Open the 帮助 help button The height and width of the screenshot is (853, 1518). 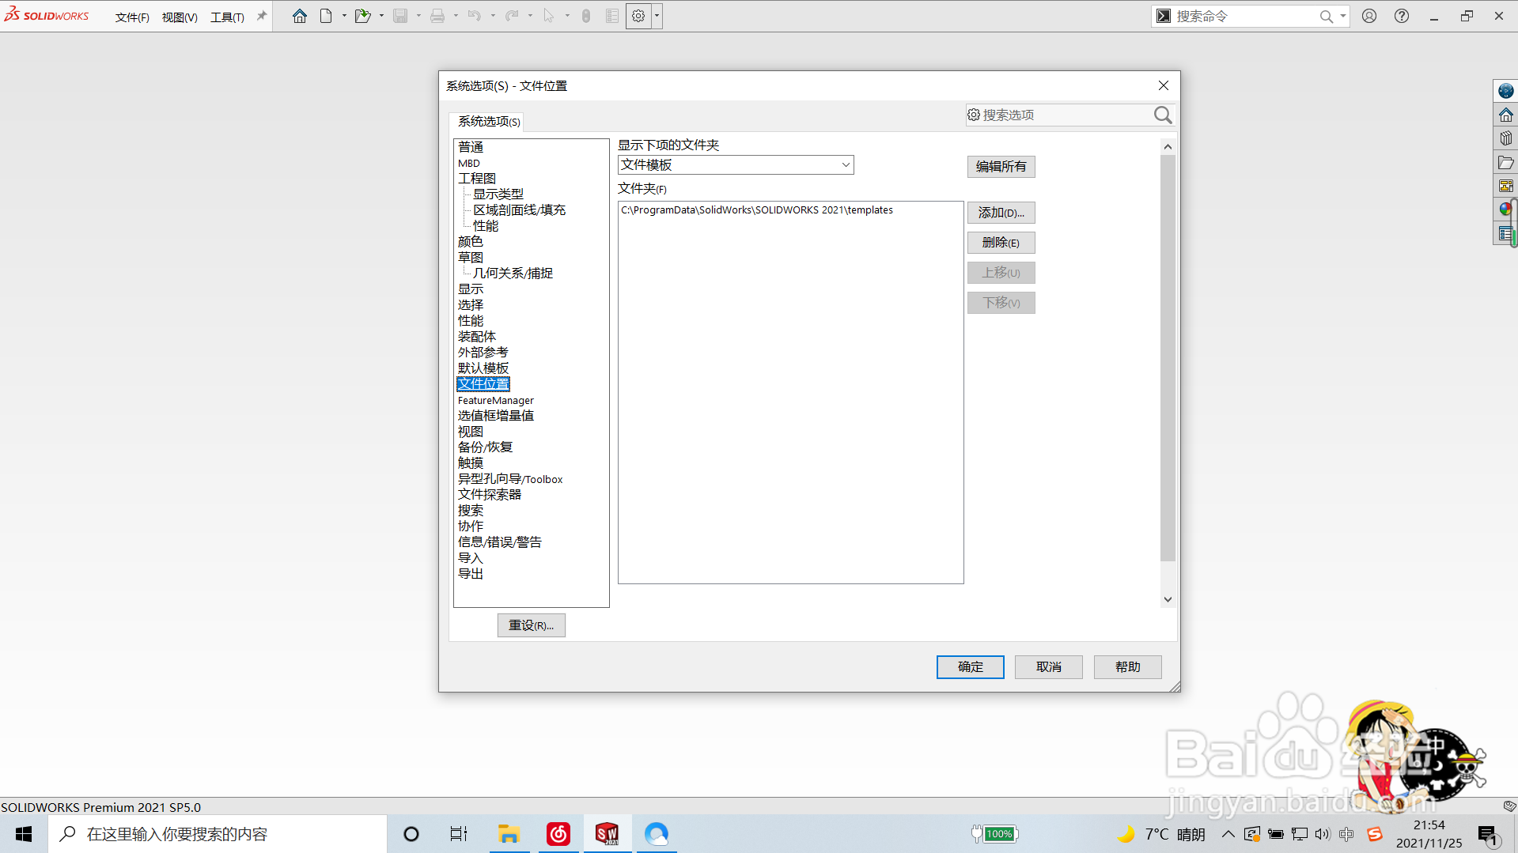pyautogui.click(x=1128, y=667)
